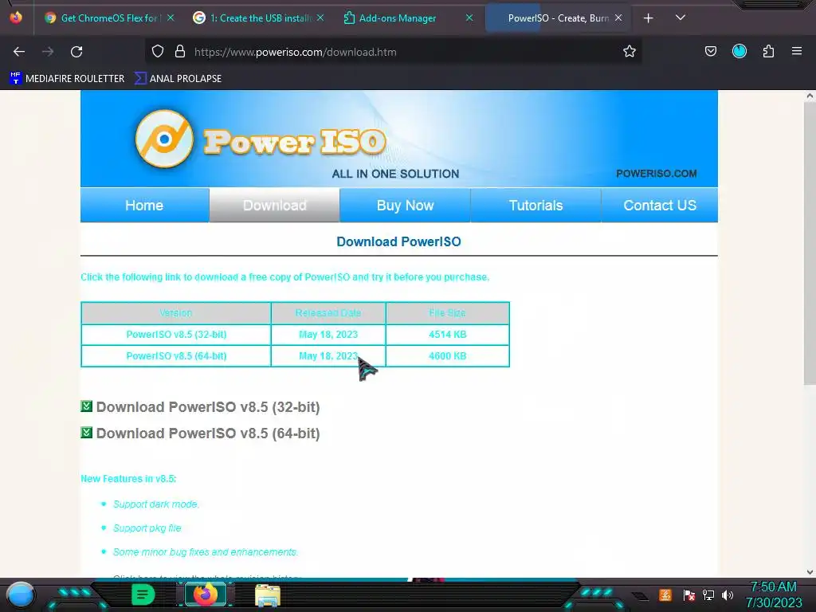Viewport: 816px width, 612px height.
Task: Expand the list all tabs chevron
Action: (x=681, y=18)
